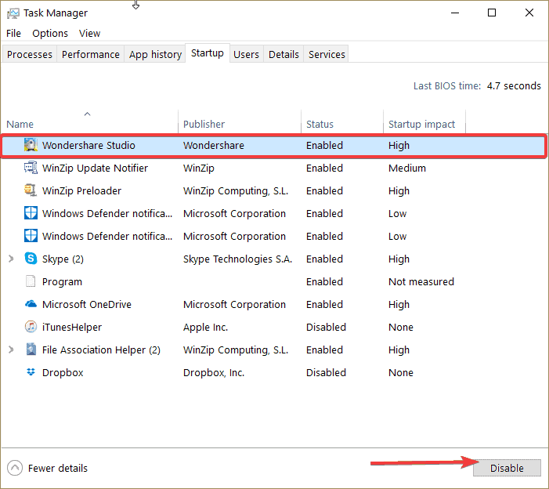
Task: Switch to the Services tab
Action: (327, 54)
